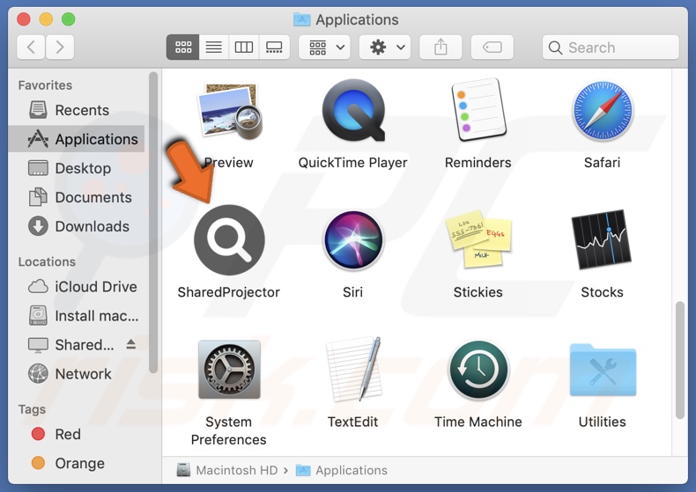Select the SharedProjector magnifier app icon

tap(229, 239)
